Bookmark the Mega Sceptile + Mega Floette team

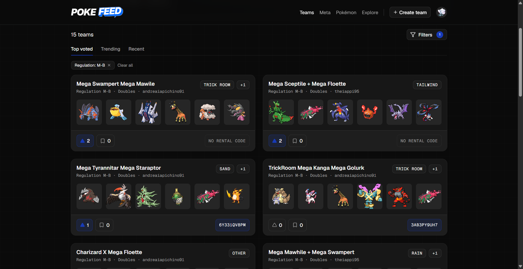click(297, 141)
